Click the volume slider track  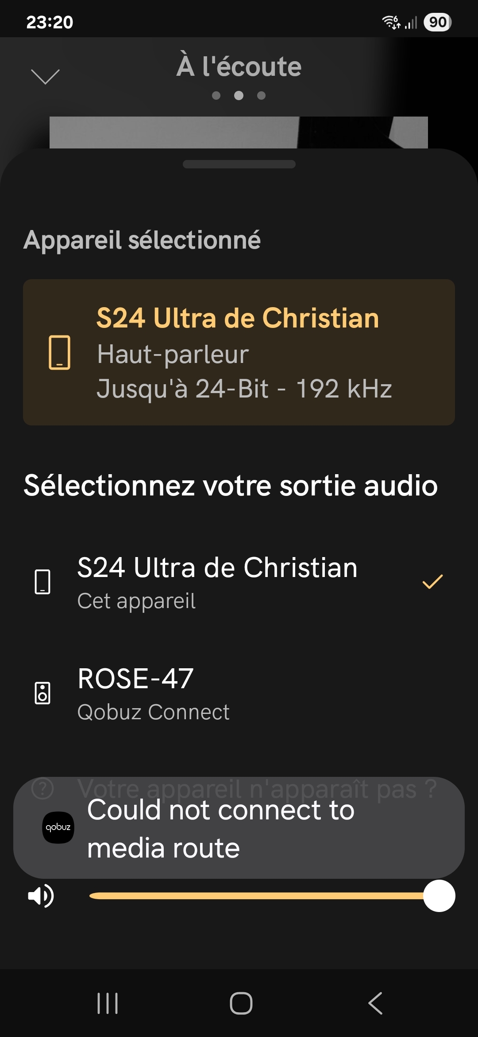pyautogui.click(x=257, y=896)
